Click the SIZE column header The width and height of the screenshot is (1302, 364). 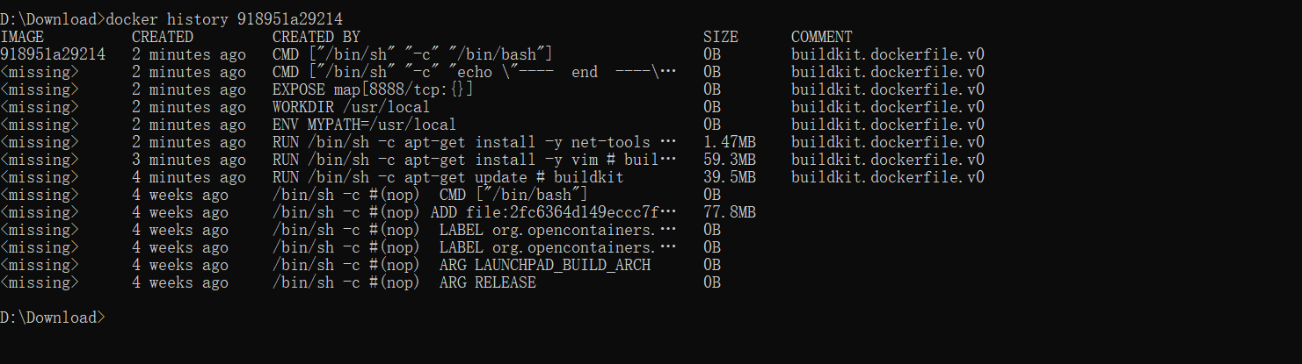[x=720, y=37]
